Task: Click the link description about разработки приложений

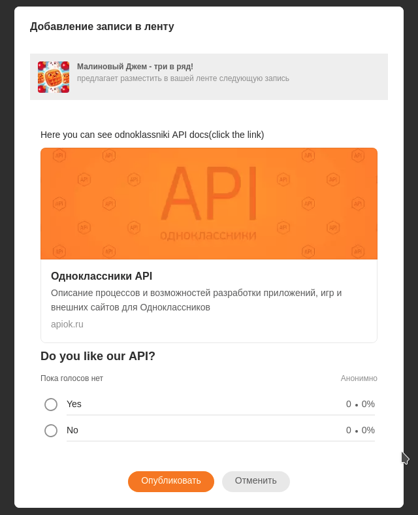Action: [196, 300]
